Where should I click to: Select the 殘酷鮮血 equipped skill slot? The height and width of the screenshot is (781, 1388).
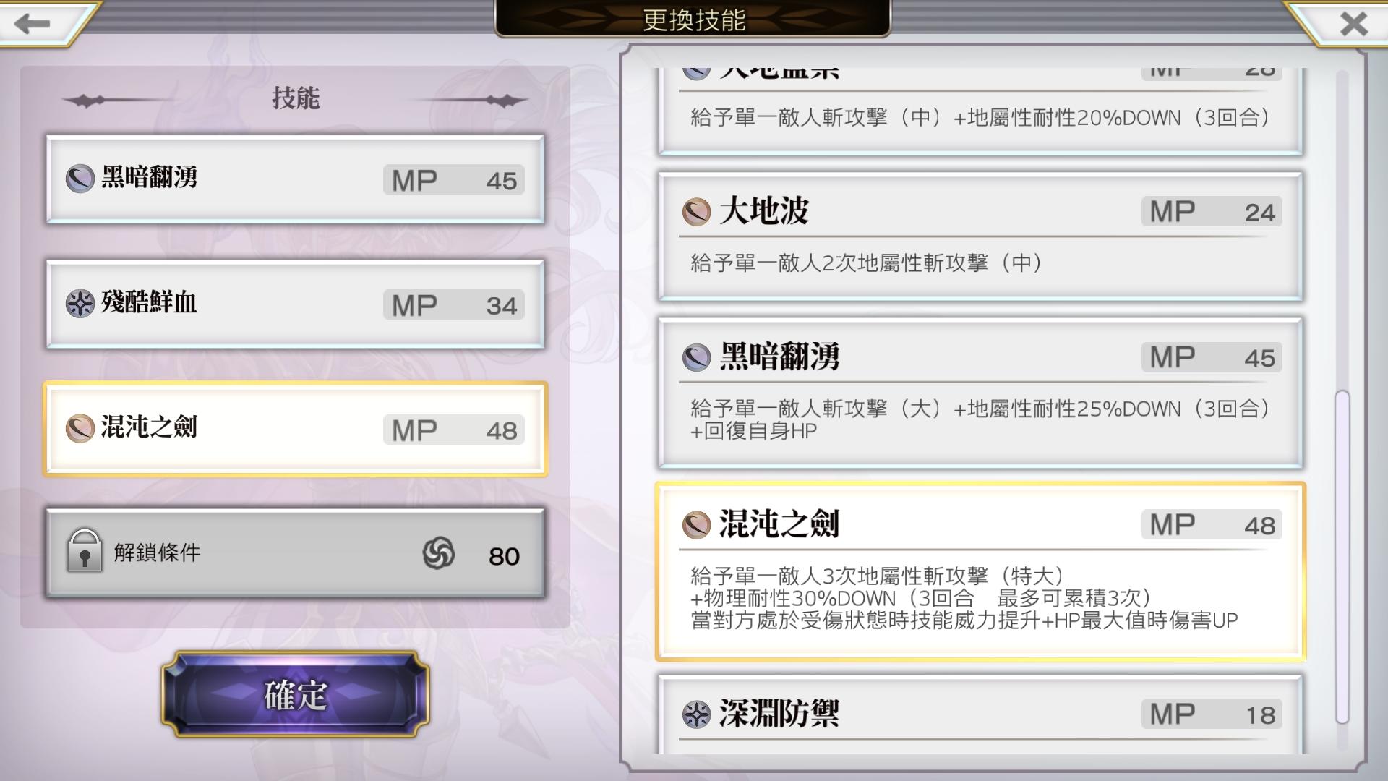(x=295, y=304)
